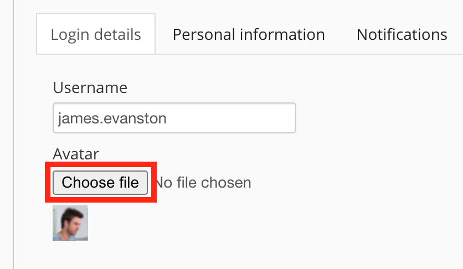463x269 pixels.
Task: Show Personal information settings
Action: [x=249, y=34]
